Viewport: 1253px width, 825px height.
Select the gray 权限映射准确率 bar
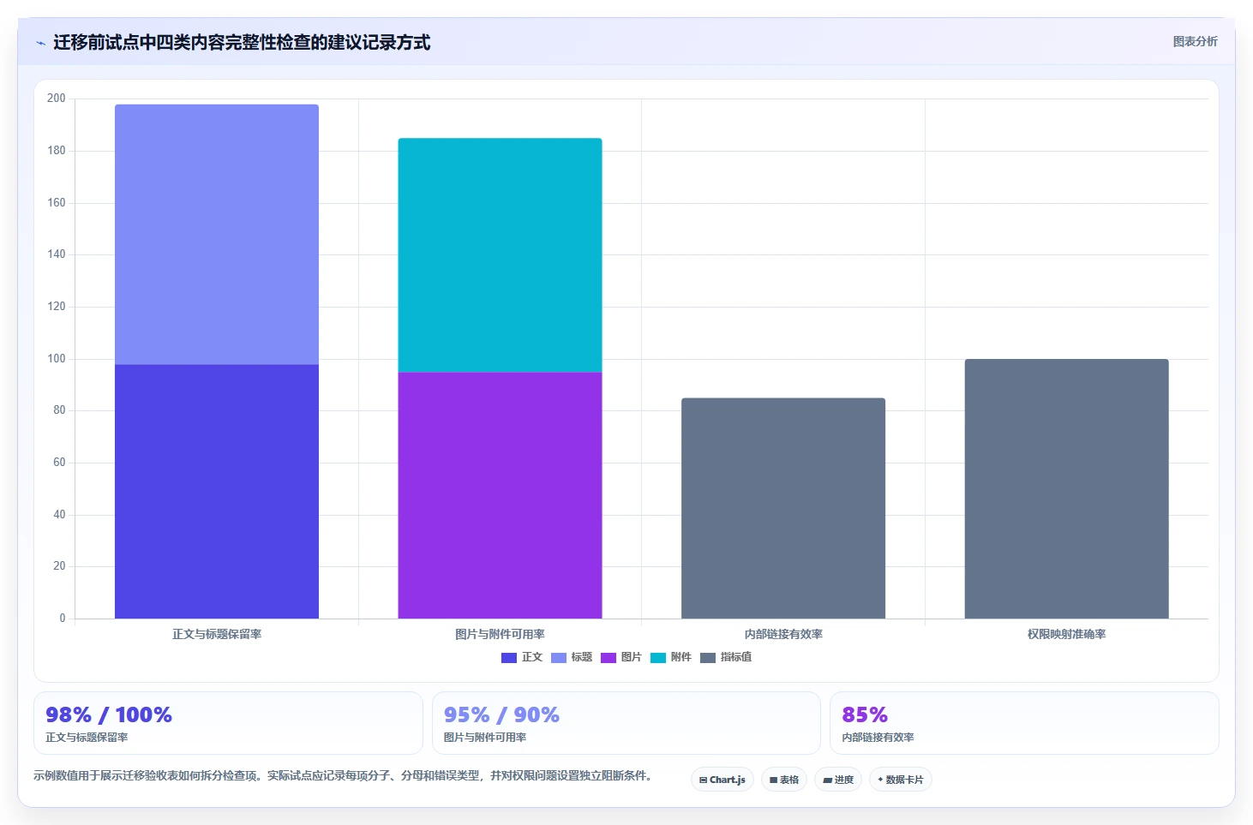click(1066, 488)
